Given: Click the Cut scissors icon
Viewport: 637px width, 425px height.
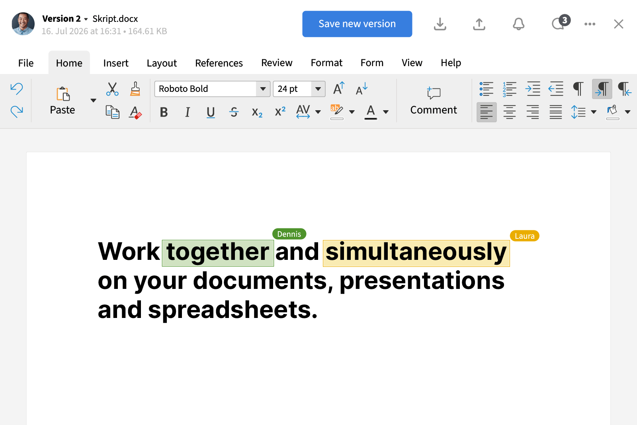Looking at the screenshot, I should click(x=112, y=89).
